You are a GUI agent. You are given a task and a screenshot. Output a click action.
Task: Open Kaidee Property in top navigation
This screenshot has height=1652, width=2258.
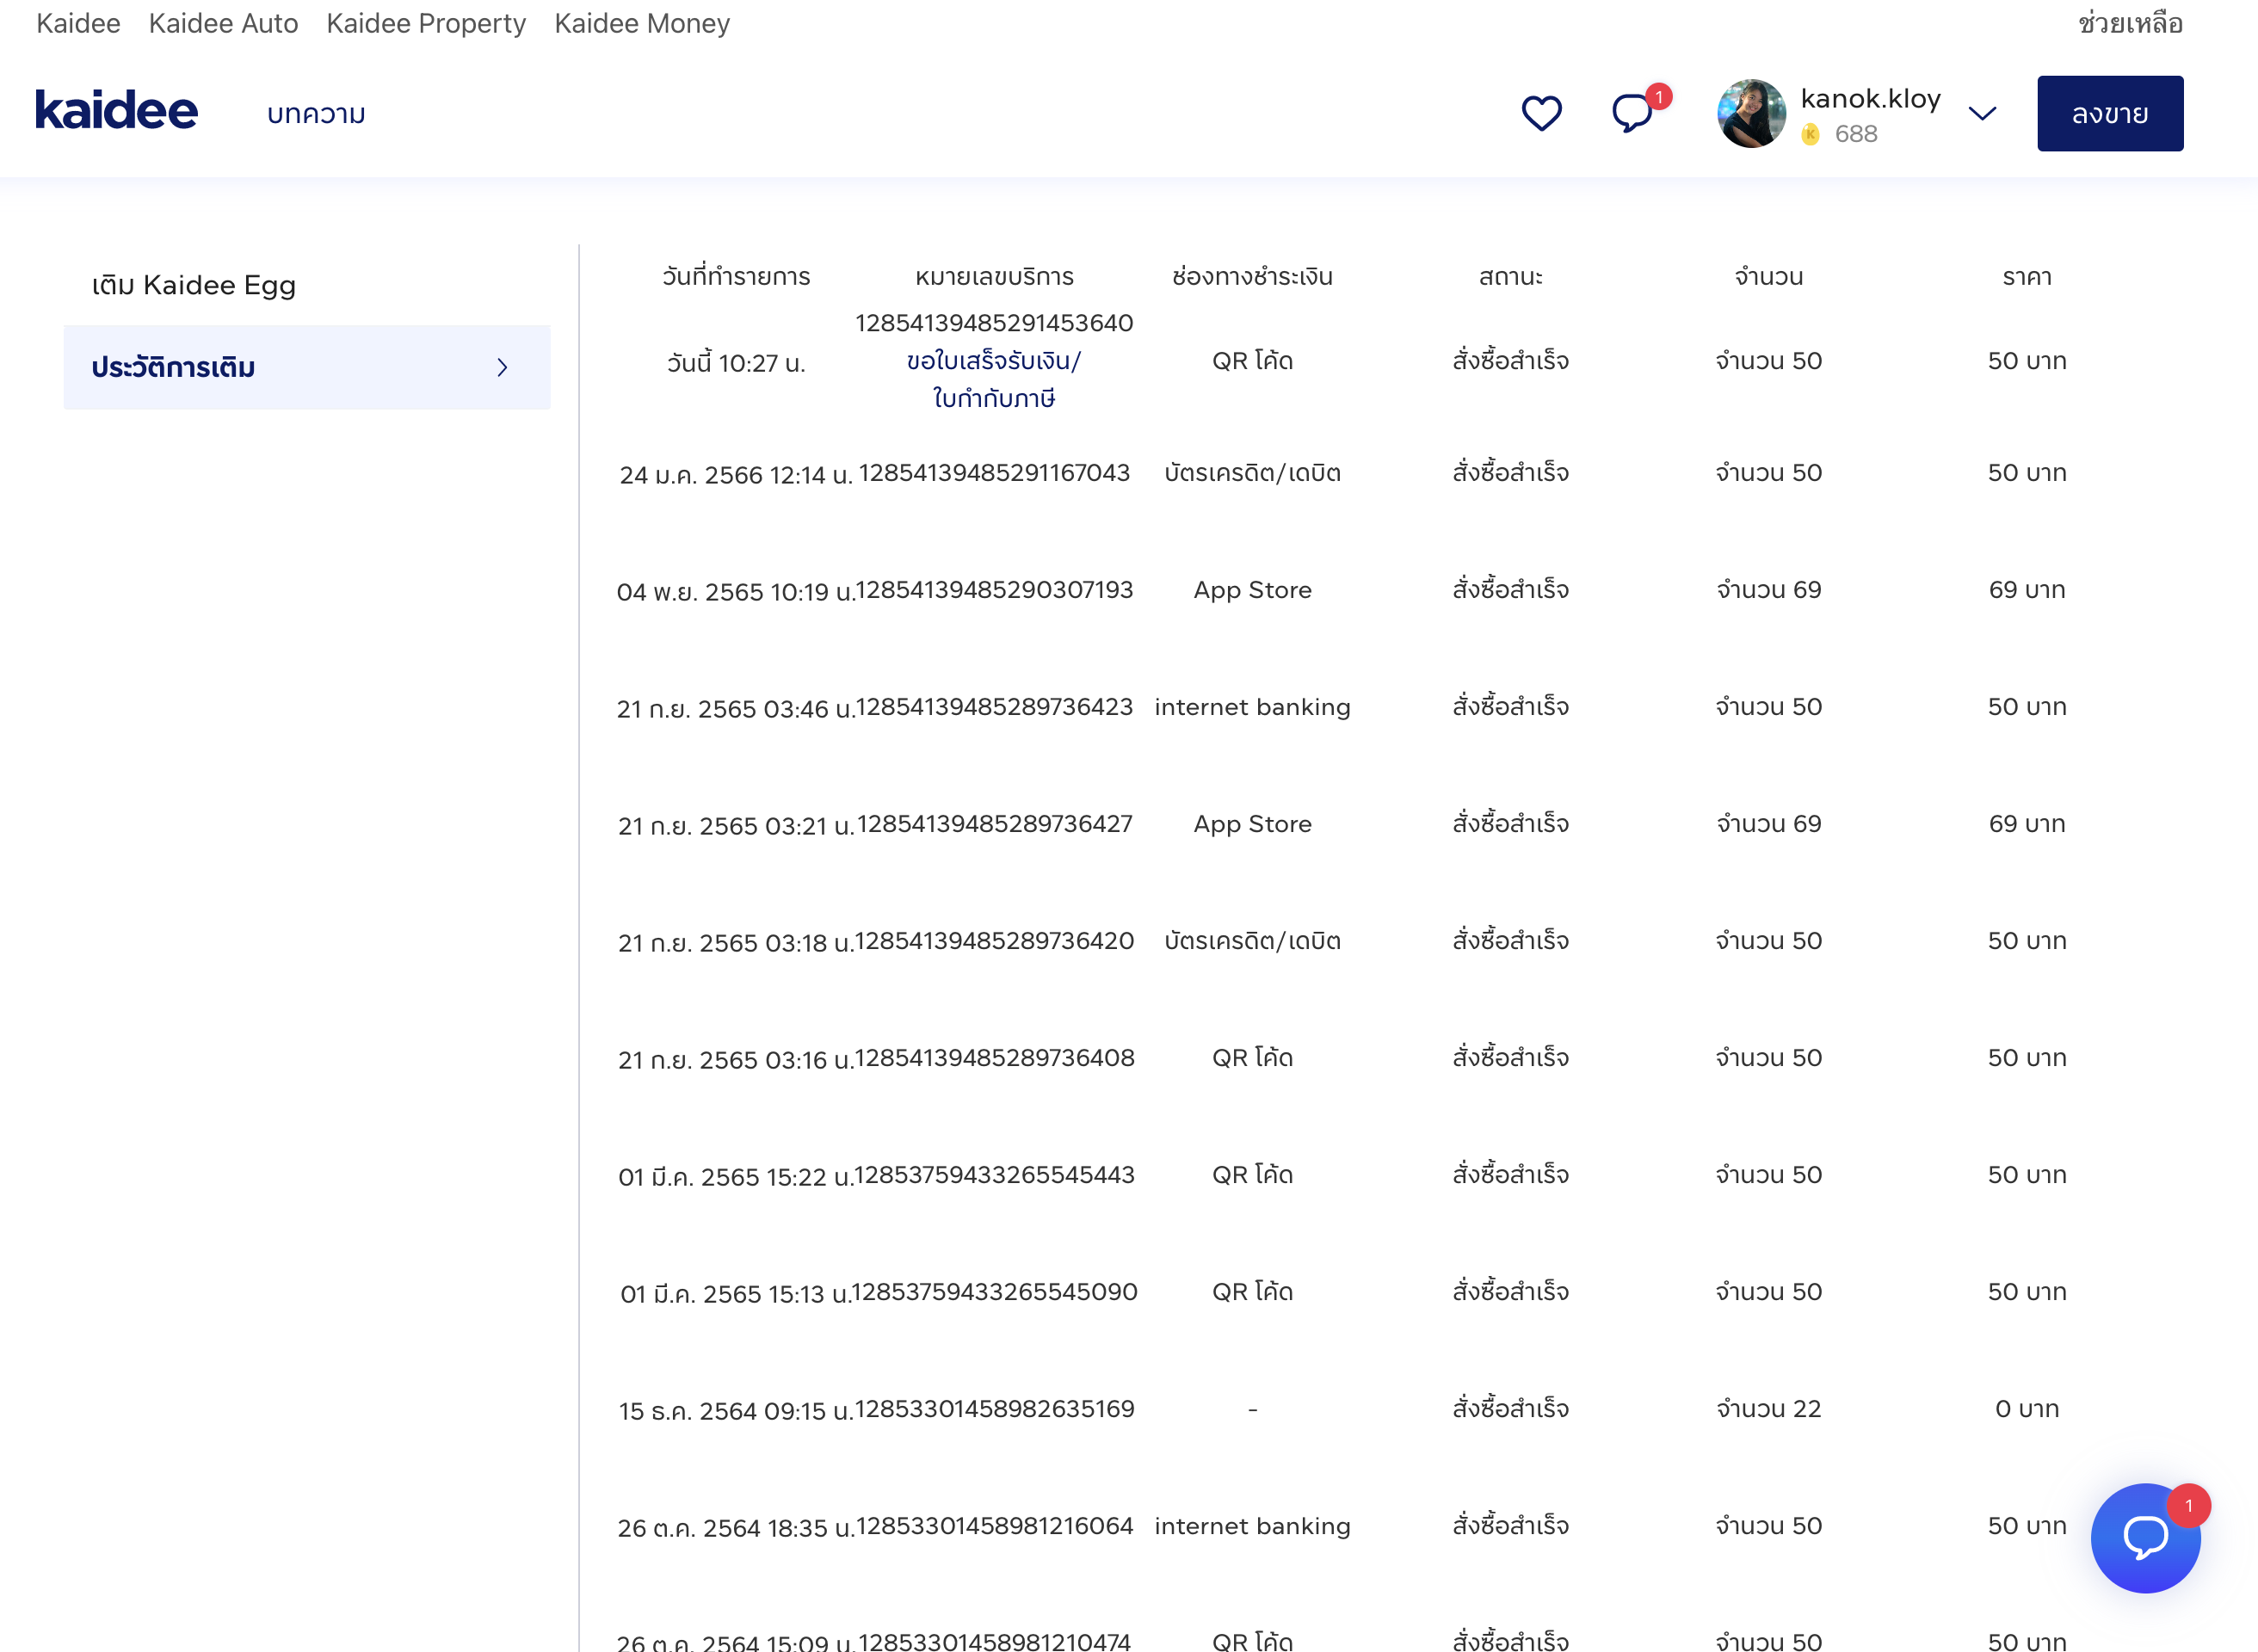click(x=426, y=23)
